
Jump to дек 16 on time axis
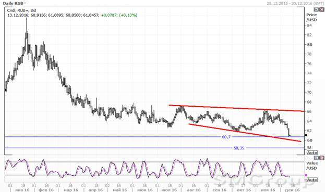point(292,190)
